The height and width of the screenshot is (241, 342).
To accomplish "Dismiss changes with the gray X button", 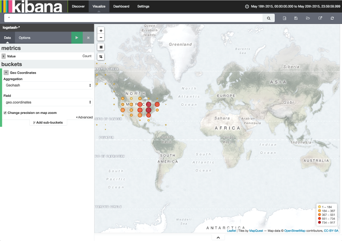I will 88,38.
